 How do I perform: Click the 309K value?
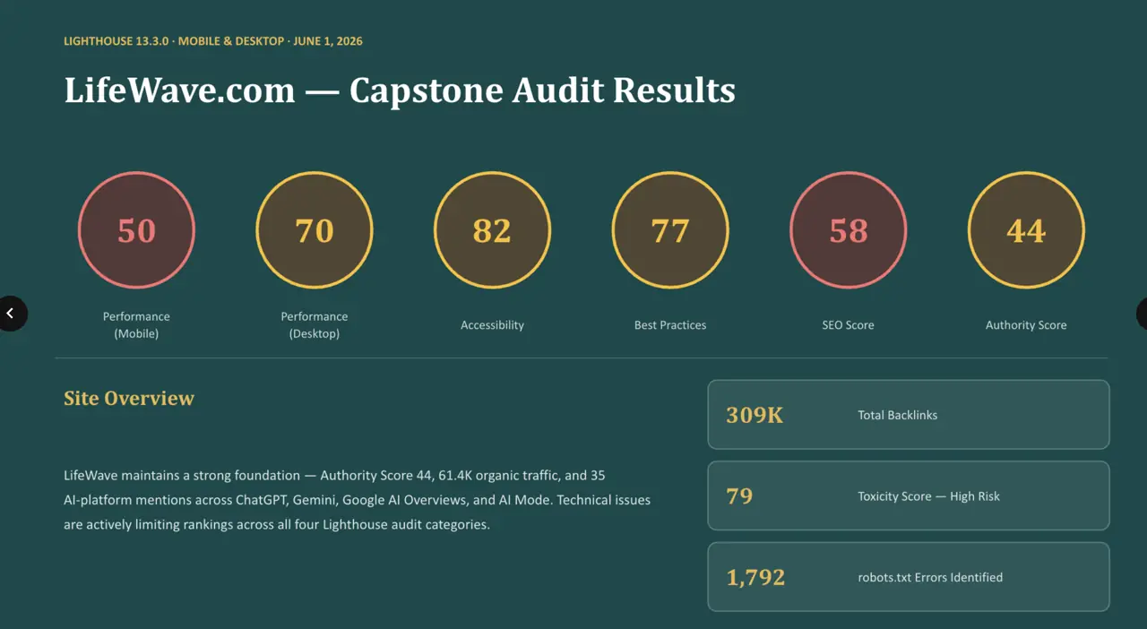(x=755, y=415)
